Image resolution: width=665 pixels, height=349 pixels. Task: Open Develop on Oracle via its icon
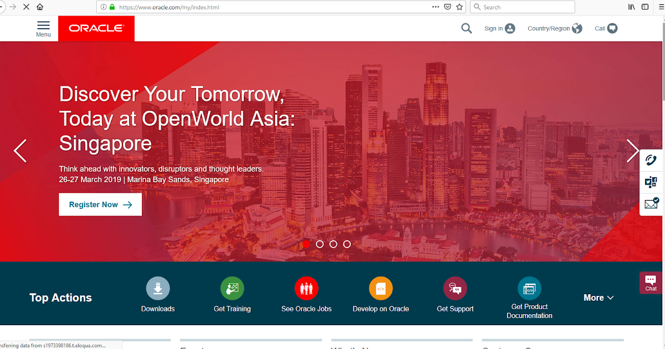coord(381,288)
